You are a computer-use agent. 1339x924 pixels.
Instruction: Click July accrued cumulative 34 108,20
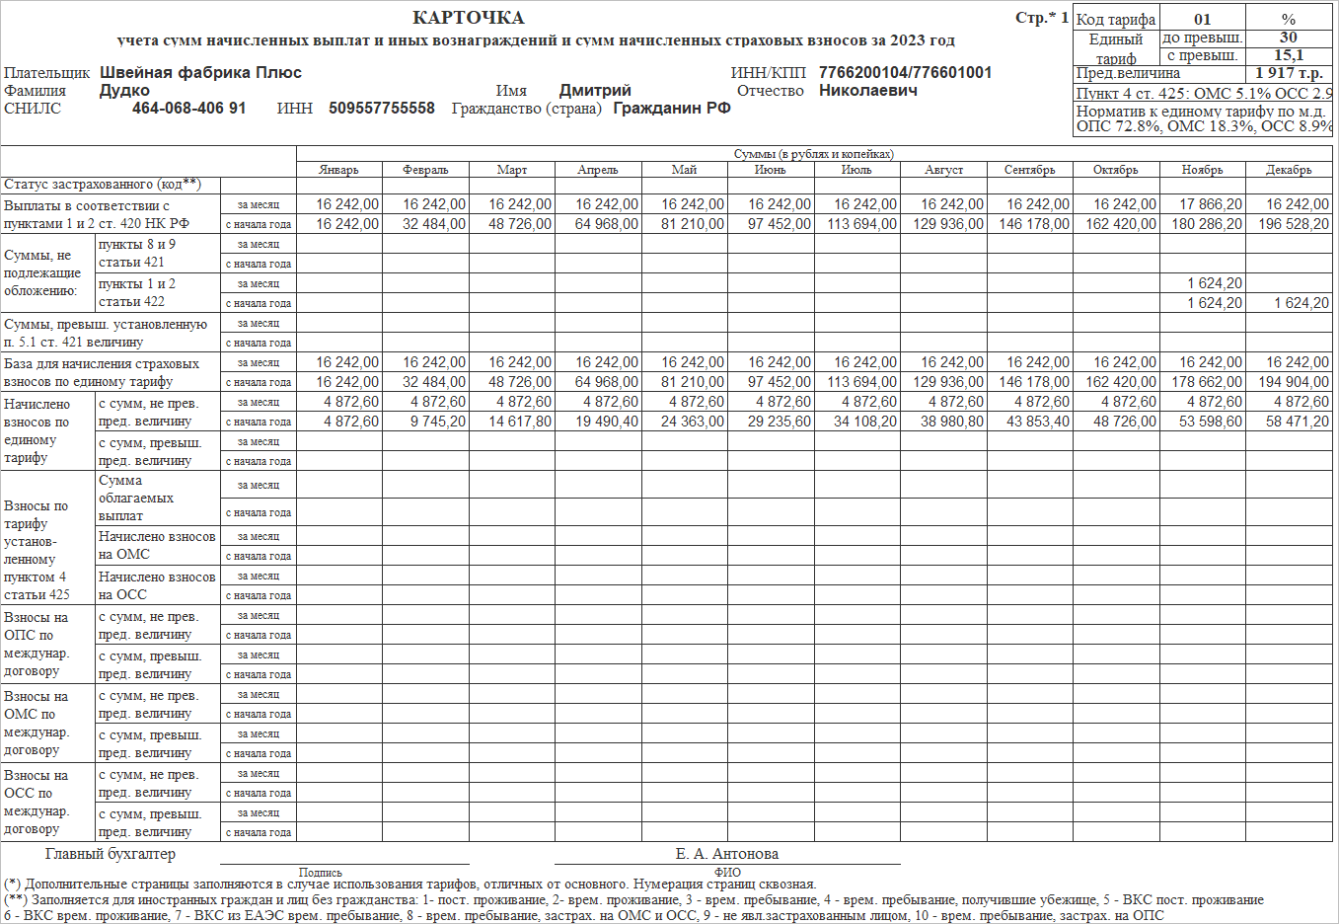(x=865, y=422)
